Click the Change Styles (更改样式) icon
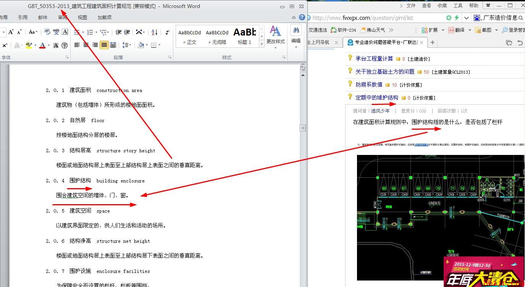The height and width of the screenshot is (287, 525). [275, 35]
